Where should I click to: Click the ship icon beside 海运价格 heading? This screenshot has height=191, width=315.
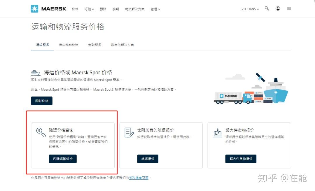[x=35, y=72]
